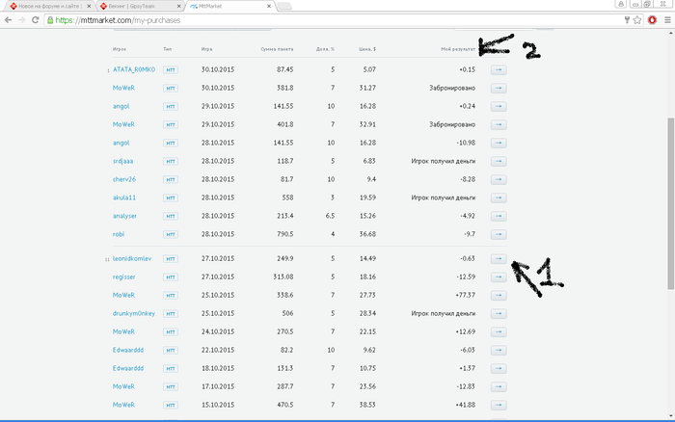Open arrow button for angol 29.10.2015 row

tap(499, 106)
